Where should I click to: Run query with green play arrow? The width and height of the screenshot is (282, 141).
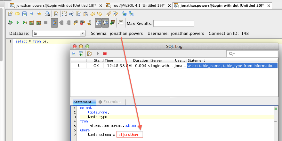click(18, 23)
